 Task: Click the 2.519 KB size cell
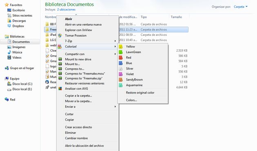[182, 50]
